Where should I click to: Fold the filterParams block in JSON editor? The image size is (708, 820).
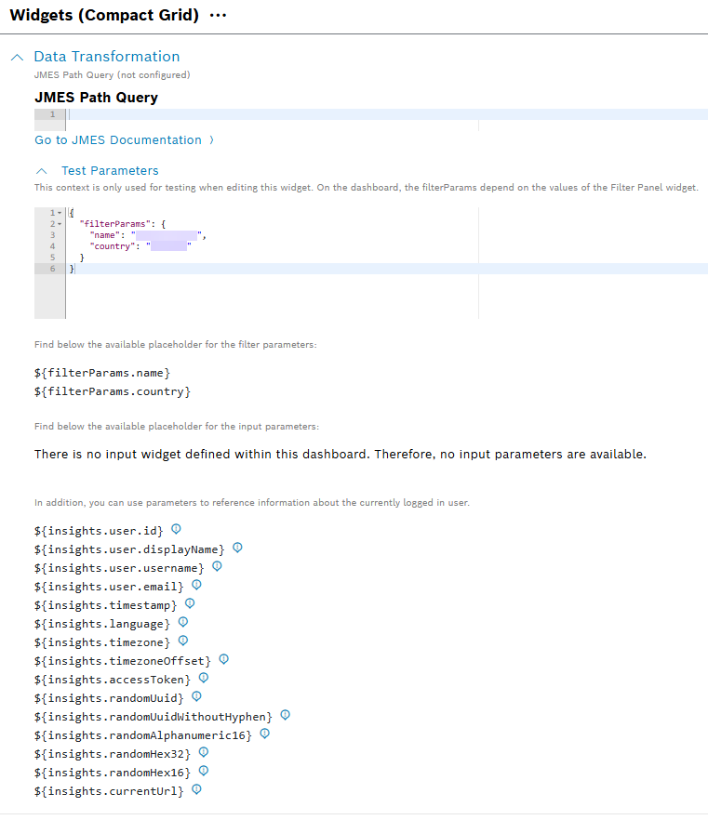[x=60, y=224]
